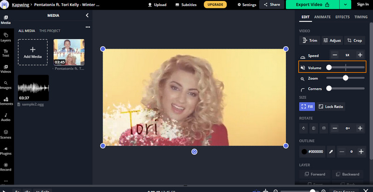The height and width of the screenshot is (192, 373).
Task: Toggle mute using the Volume speaker icon
Action: [x=303, y=68]
